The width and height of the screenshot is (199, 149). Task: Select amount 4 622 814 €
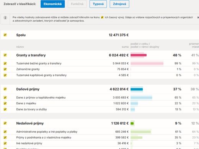[119, 89]
